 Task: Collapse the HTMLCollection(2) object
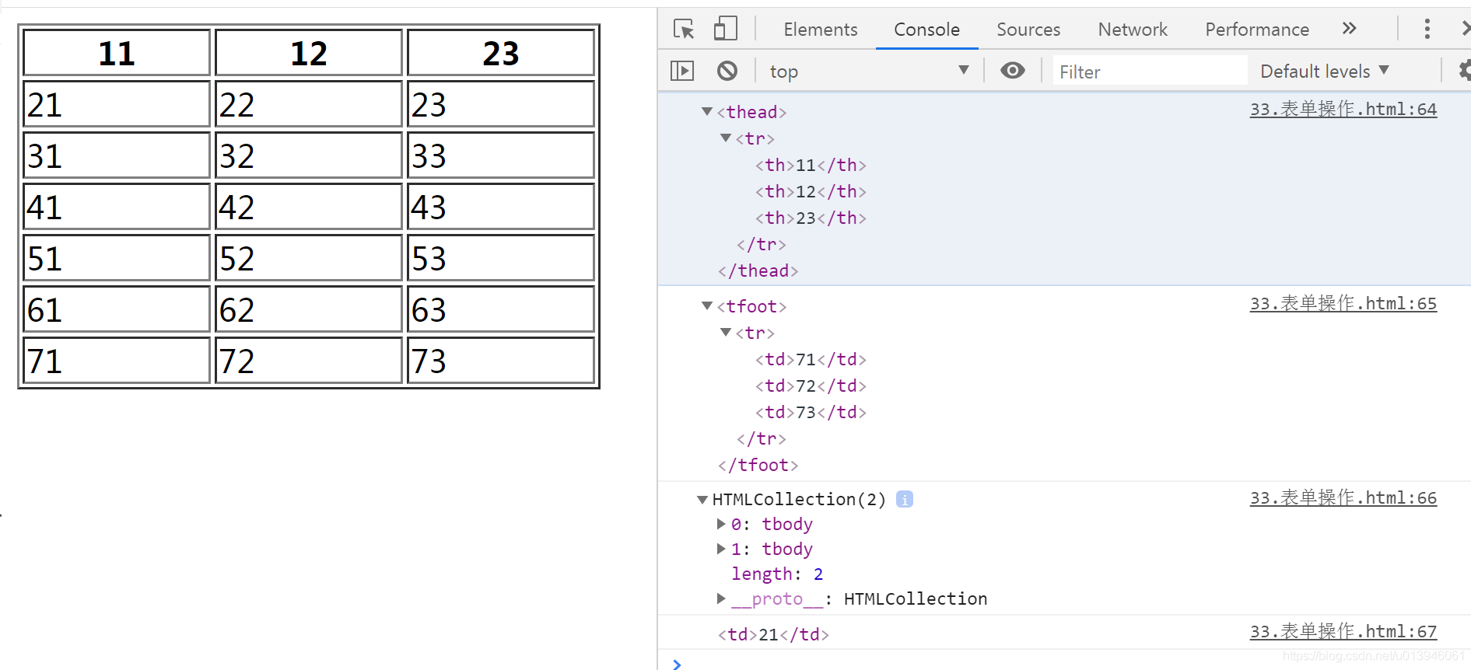coord(702,499)
